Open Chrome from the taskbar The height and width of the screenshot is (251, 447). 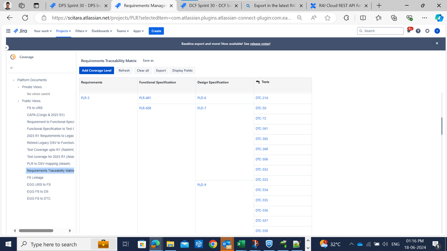click(213, 244)
